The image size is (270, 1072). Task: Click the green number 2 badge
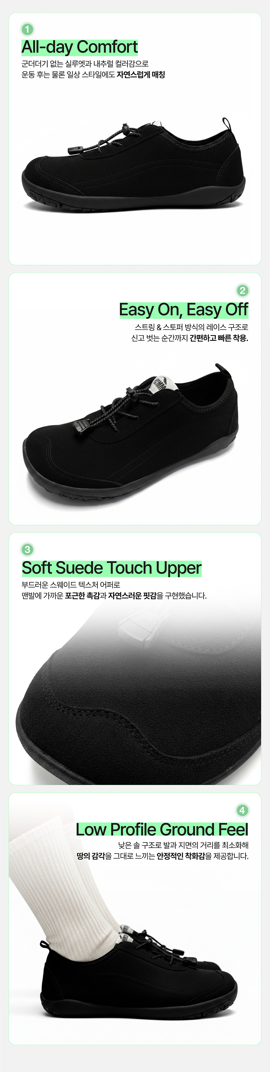coord(242,290)
